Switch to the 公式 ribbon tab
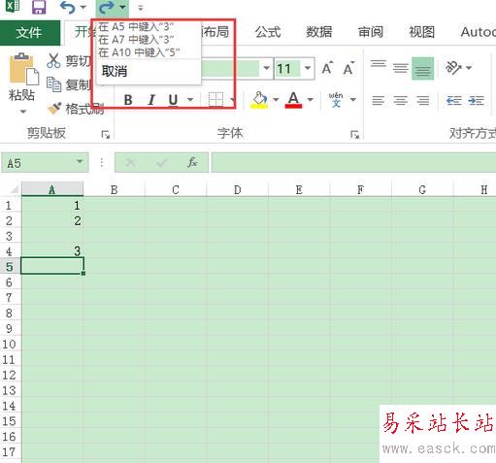Screen dimensions: 496x463 (x=268, y=32)
